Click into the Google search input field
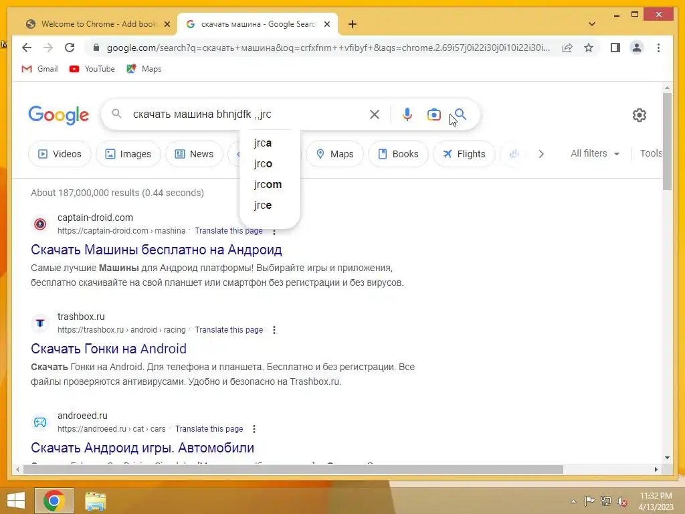685x514 pixels. [x=247, y=114]
